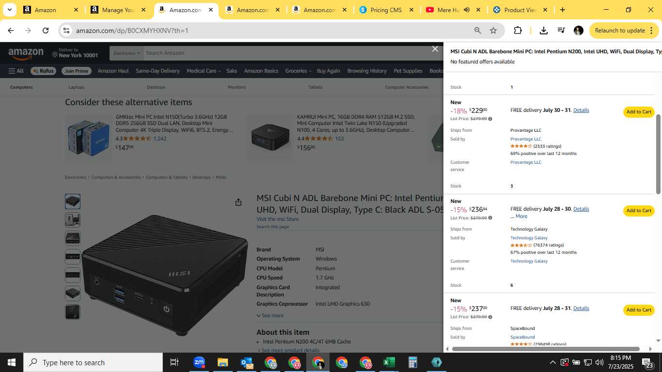Open the new tab plus button

coord(562,10)
